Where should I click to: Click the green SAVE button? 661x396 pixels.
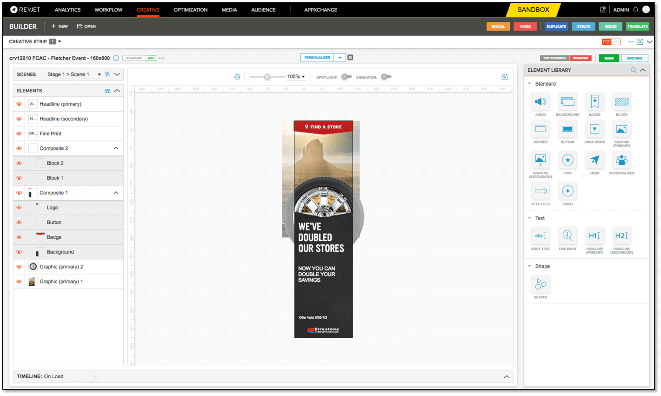(609, 58)
